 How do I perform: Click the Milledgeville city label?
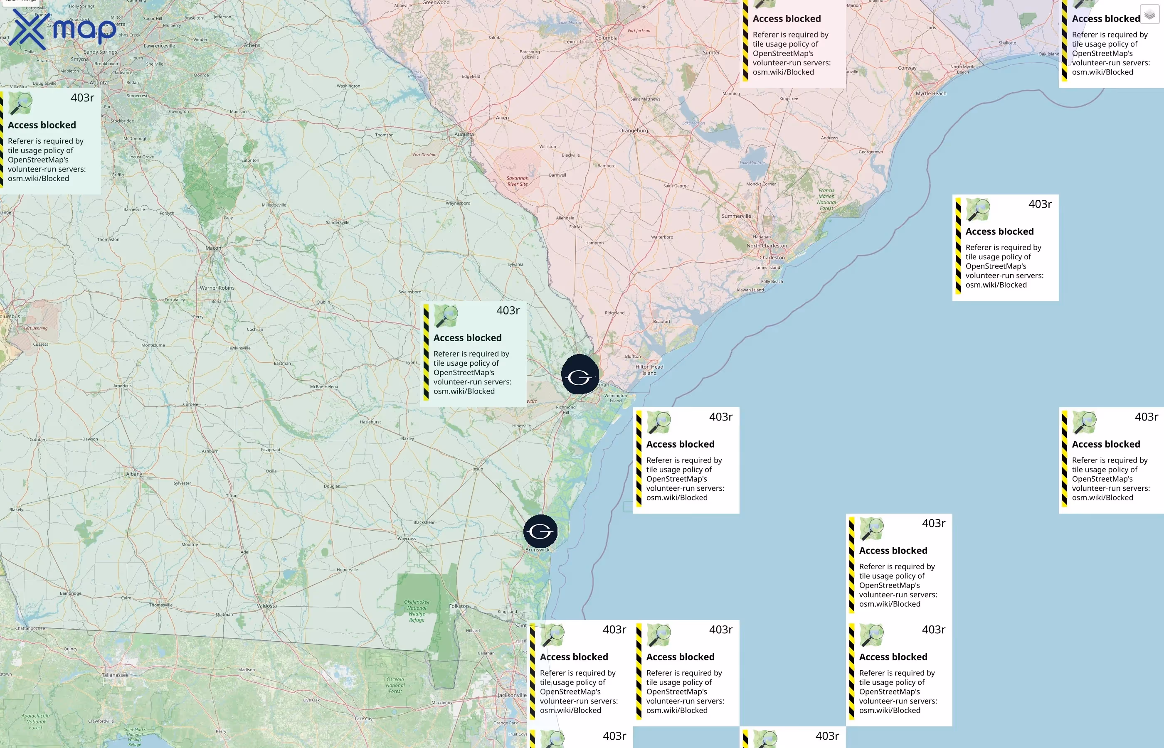[x=274, y=205]
